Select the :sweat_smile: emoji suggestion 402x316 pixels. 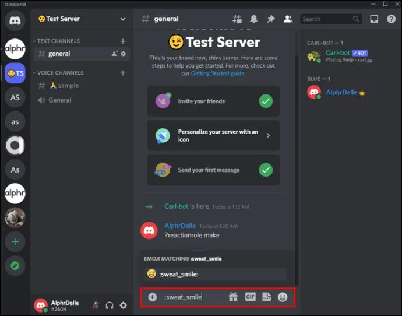(x=215, y=274)
